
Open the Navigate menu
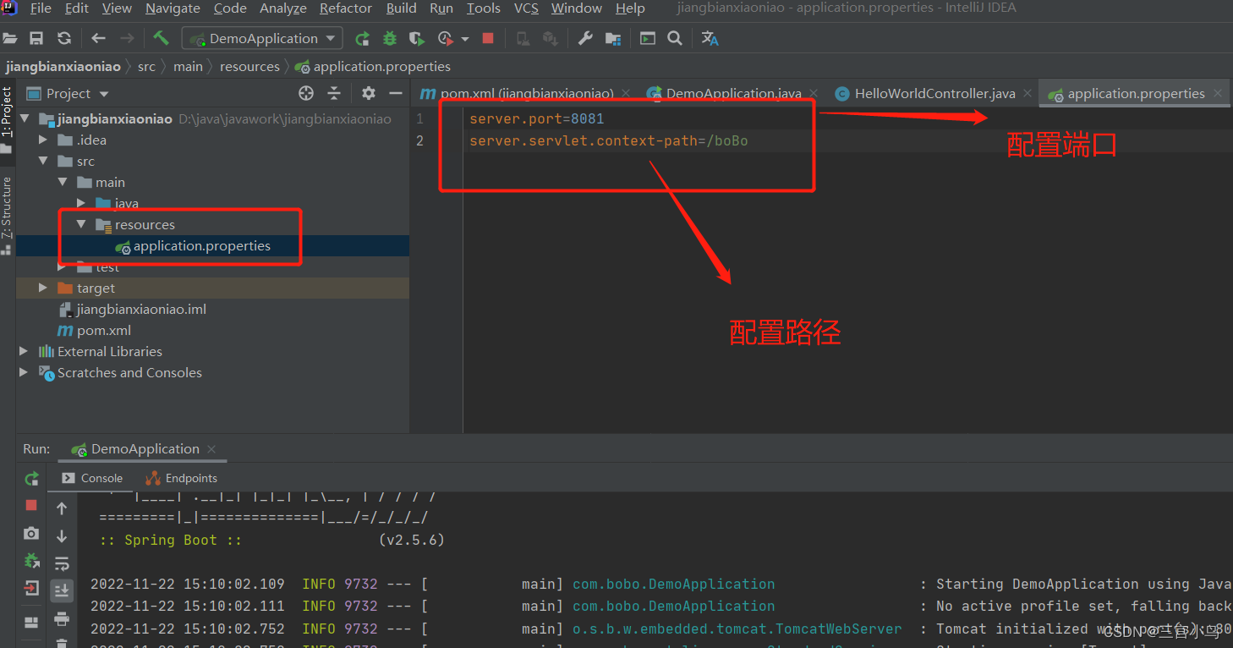(173, 8)
